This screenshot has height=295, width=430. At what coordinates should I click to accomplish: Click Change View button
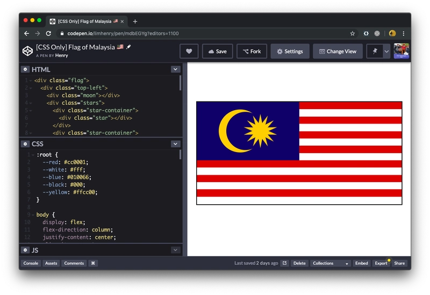338,51
